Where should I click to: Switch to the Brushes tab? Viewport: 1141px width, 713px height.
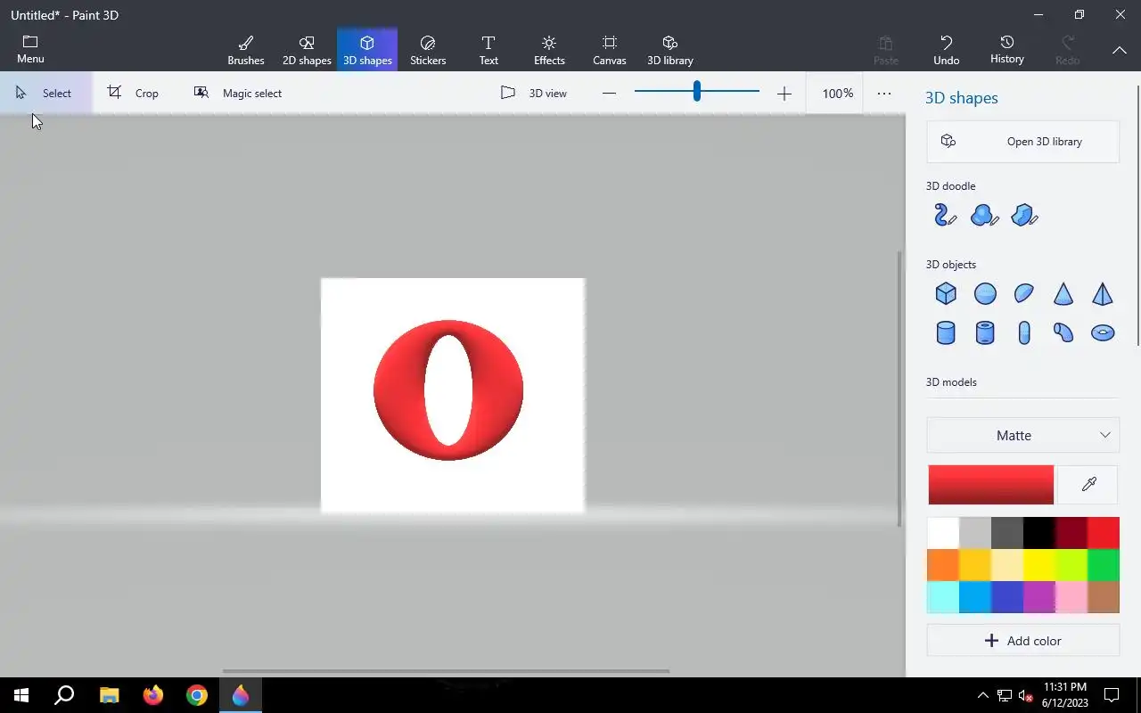pos(246,50)
